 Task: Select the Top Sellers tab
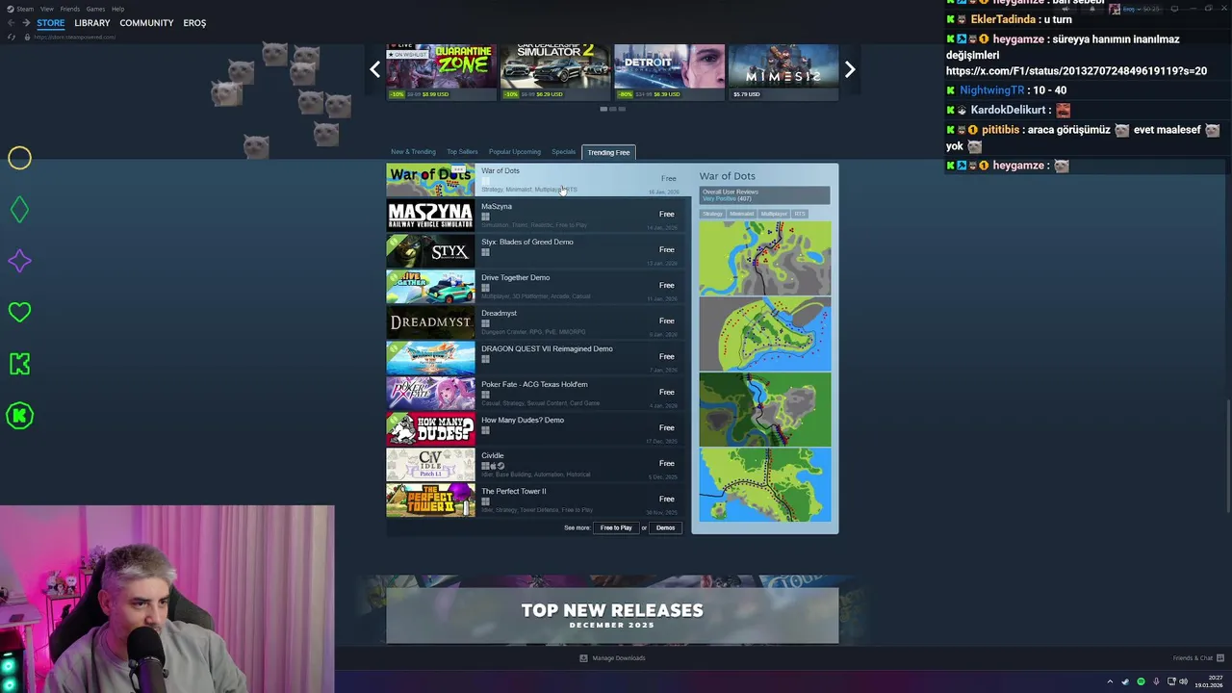(462, 152)
